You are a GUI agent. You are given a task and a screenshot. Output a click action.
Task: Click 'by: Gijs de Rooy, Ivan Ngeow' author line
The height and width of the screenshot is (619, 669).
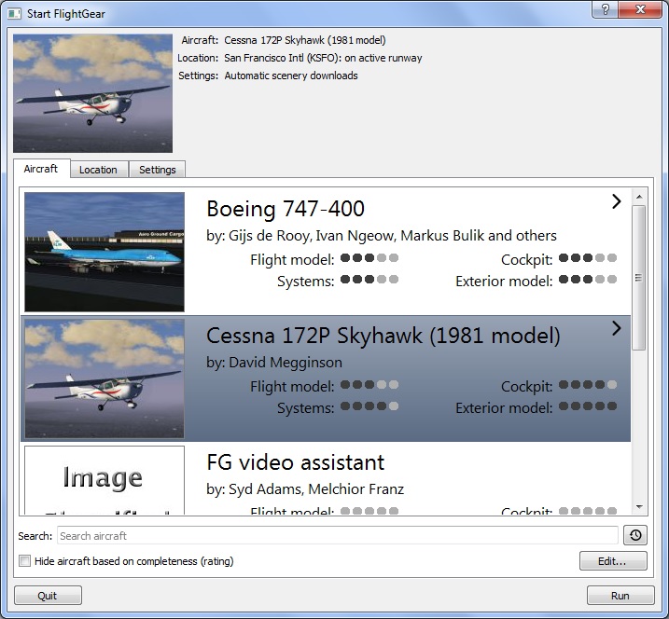pos(382,236)
